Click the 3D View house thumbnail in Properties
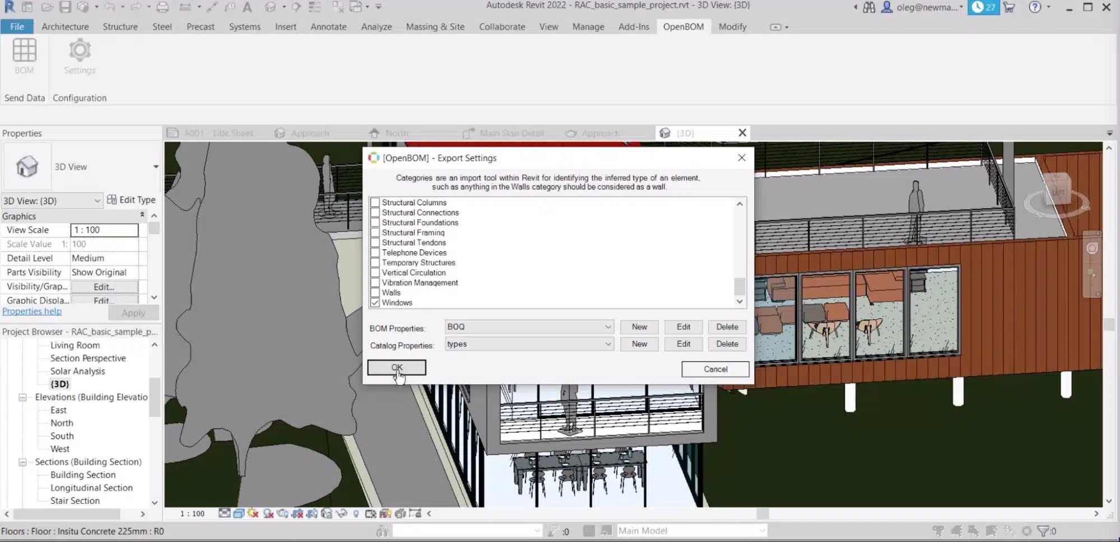The width and height of the screenshot is (1120, 542). point(27,167)
